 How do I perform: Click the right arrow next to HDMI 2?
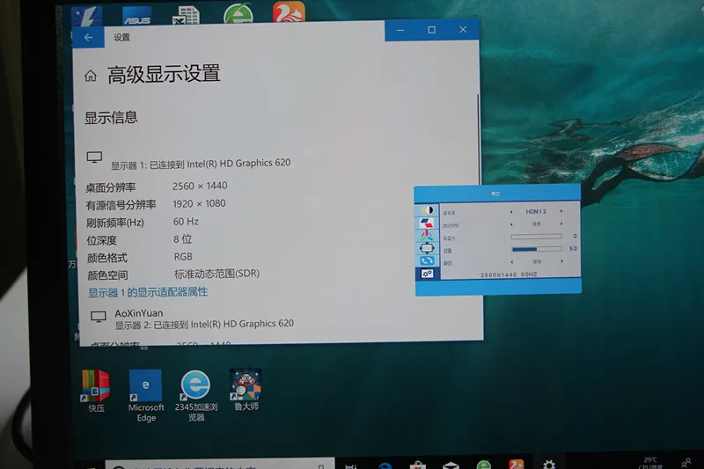pos(561,211)
